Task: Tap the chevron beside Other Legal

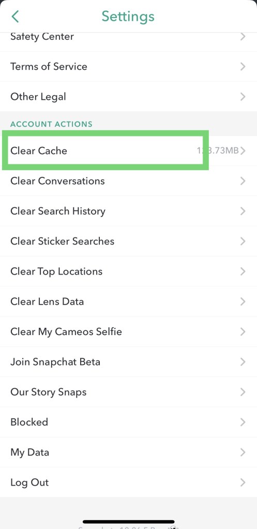Action: pos(243,97)
